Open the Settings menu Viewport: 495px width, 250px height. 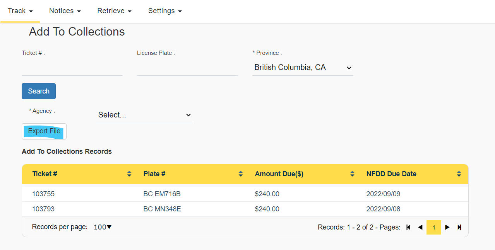pos(165,11)
